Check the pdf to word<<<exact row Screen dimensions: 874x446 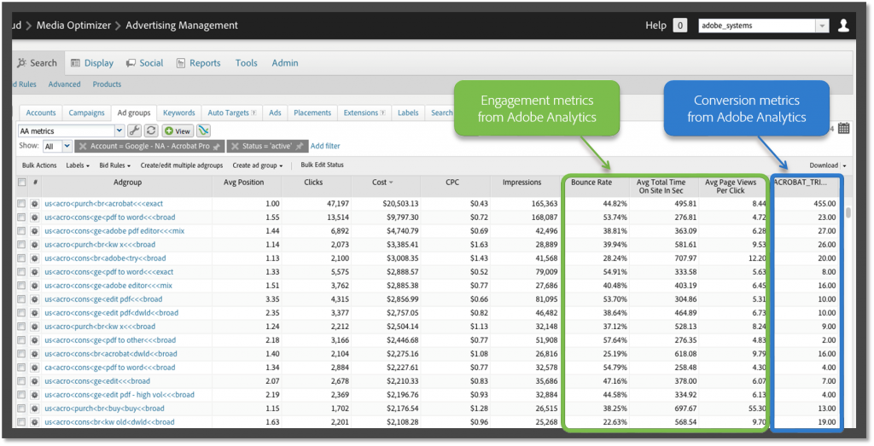click(21, 272)
